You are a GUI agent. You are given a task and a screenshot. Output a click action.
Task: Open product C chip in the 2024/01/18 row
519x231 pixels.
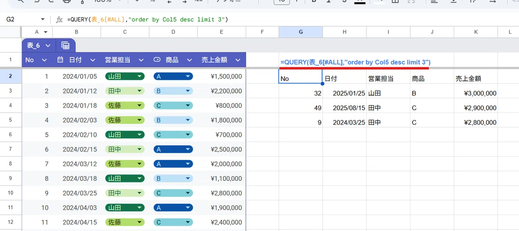[173, 106]
